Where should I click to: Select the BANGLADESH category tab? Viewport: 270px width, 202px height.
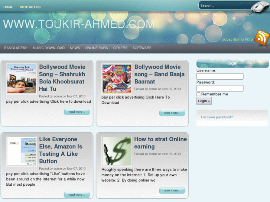pos(16,48)
